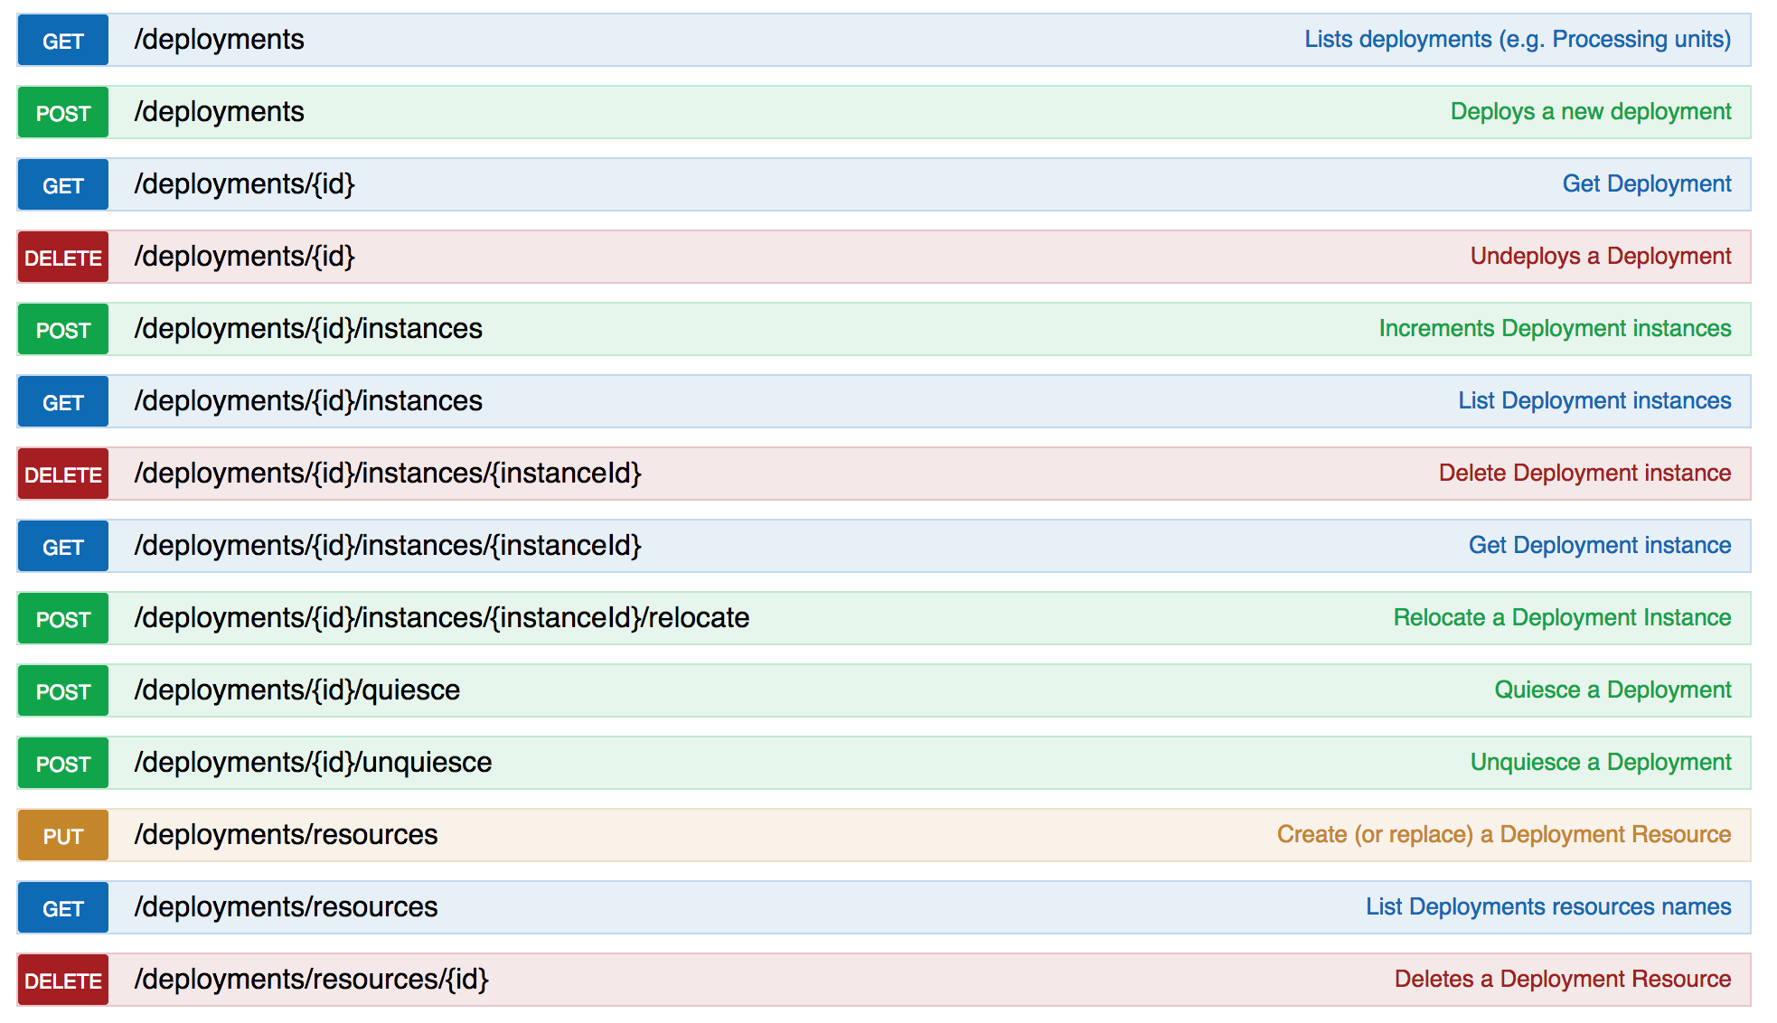Expand 'Get Deployment instance' description
Viewport: 1777px width, 1023px height.
[x=1600, y=546]
